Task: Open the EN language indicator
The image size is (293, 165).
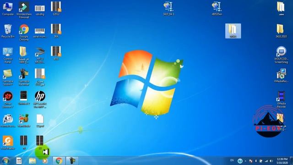Action: coord(232,160)
